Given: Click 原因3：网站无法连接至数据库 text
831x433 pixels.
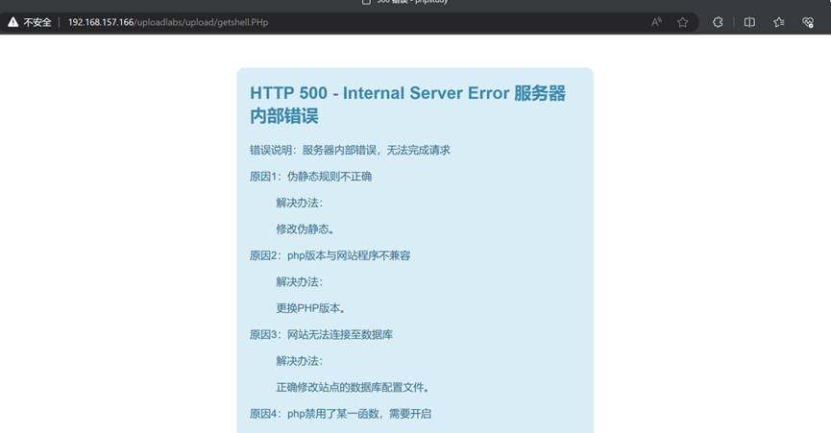Looking at the screenshot, I should coord(321,334).
